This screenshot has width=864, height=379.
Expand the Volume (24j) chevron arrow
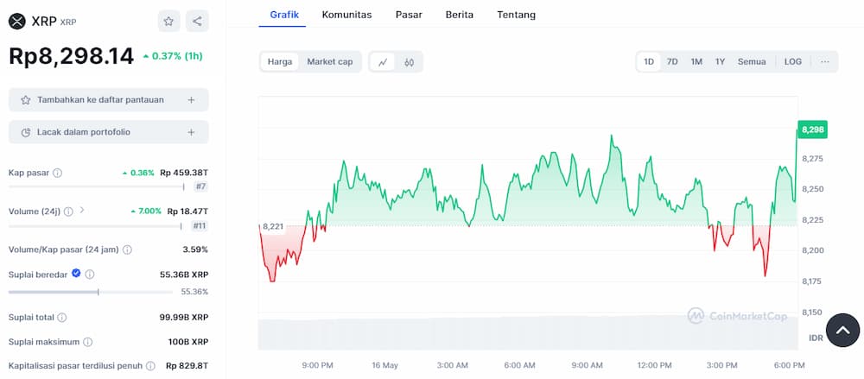click(81, 210)
